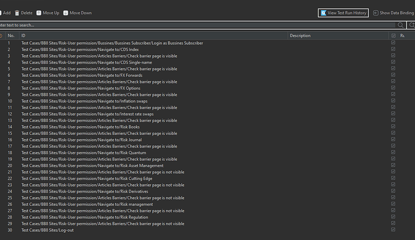Toggle run checkbox for Risk Quantum row
This screenshot has width=415, height=240.
tap(393, 152)
